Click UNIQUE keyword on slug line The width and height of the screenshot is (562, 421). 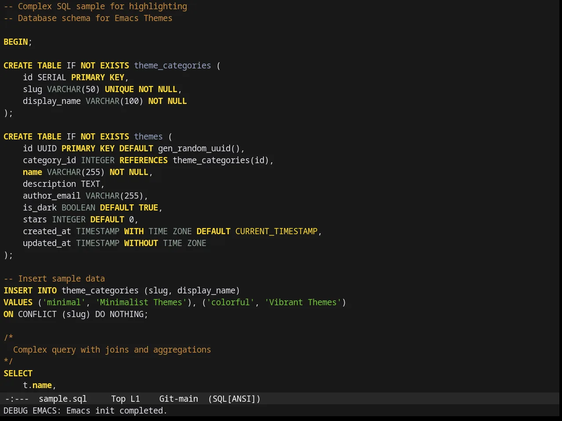click(x=119, y=89)
